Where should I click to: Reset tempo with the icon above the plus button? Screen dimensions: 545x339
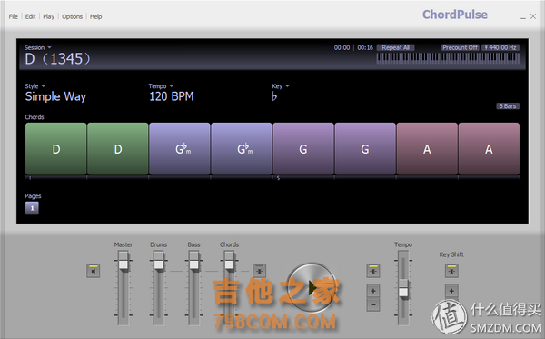coord(373,271)
